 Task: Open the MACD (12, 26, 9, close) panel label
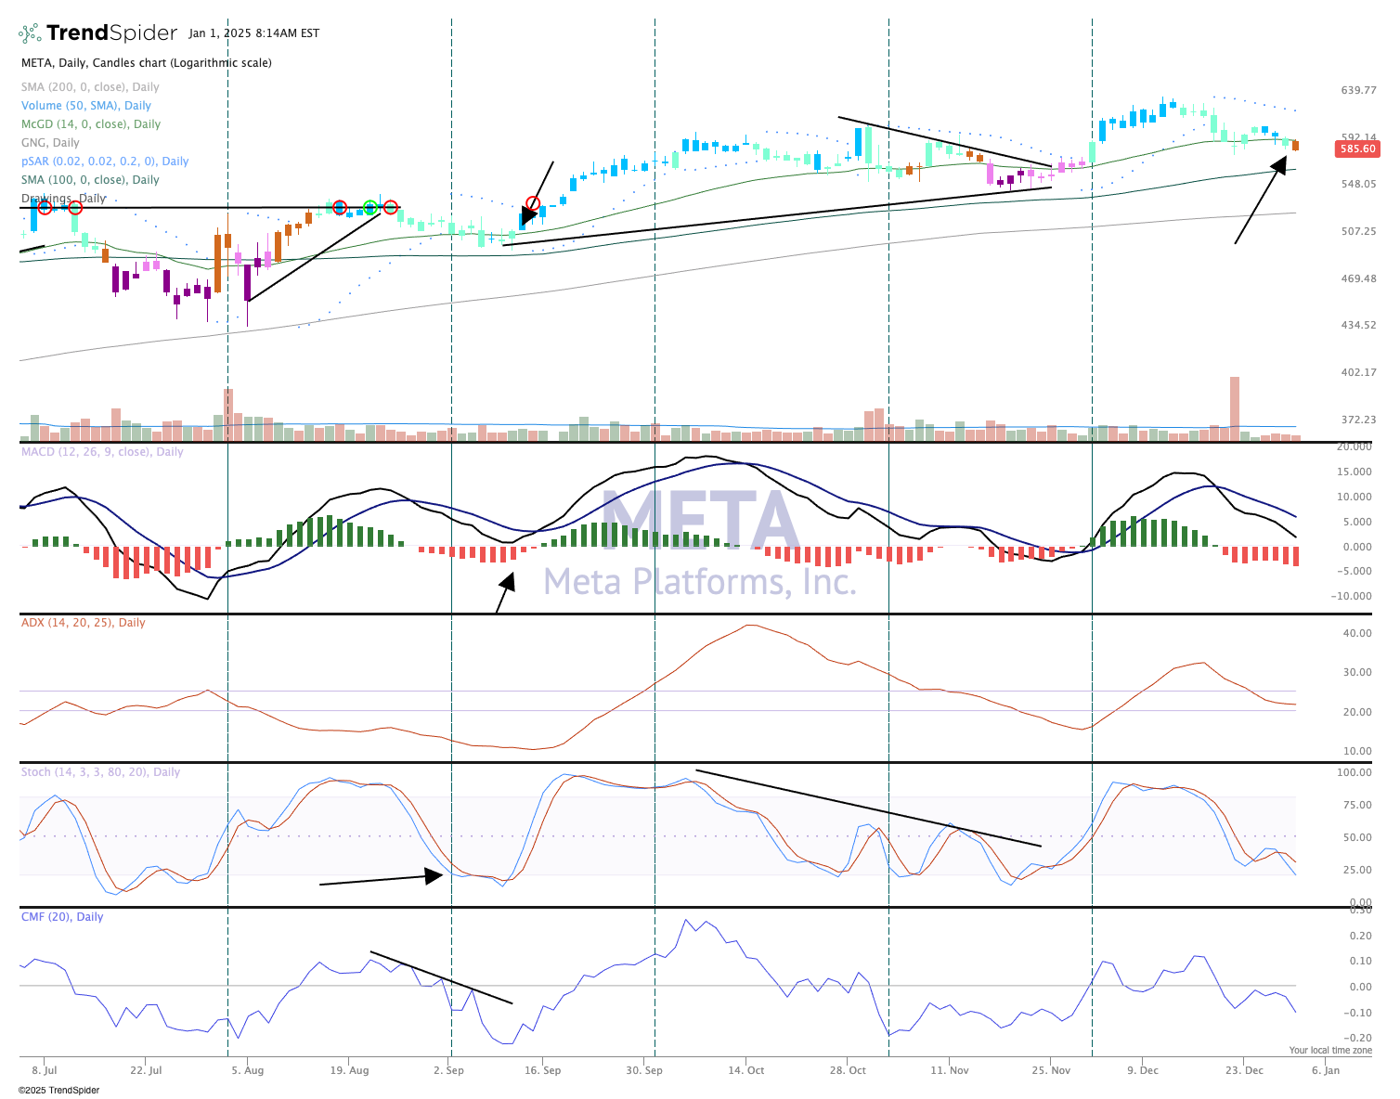pyautogui.click(x=102, y=452)
